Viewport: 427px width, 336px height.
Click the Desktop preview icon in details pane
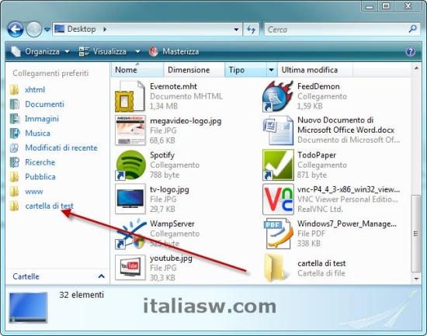28,307
